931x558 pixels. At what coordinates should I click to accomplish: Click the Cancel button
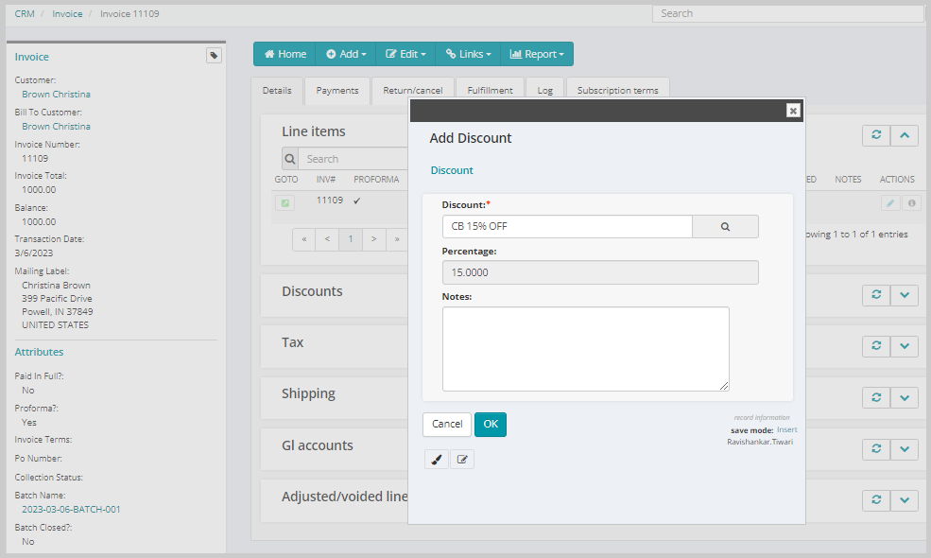point(447,425)
